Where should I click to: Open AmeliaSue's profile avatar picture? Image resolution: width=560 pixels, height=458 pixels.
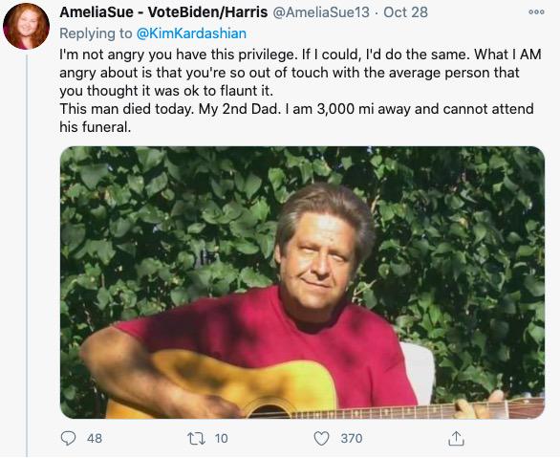point(26,26)
